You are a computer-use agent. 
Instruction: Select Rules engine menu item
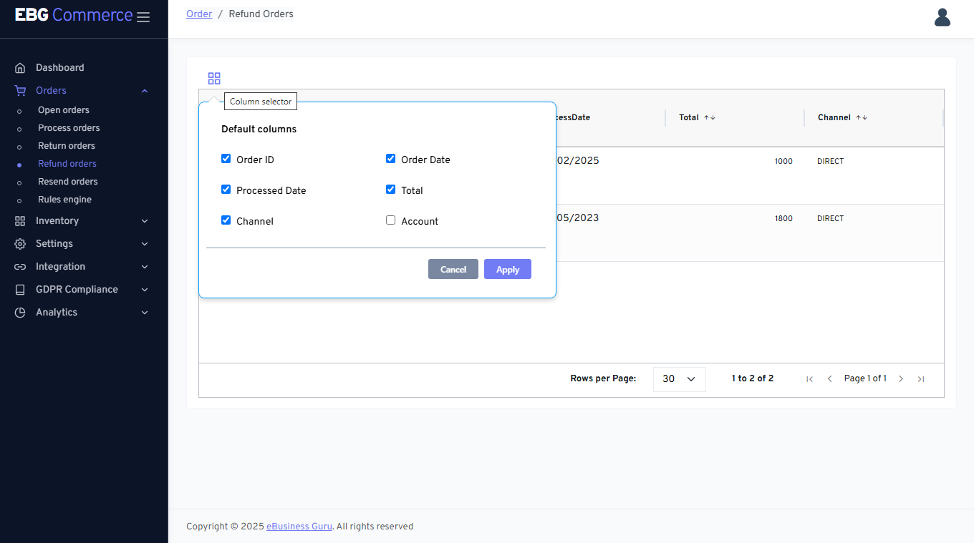(x=64, y=200)
